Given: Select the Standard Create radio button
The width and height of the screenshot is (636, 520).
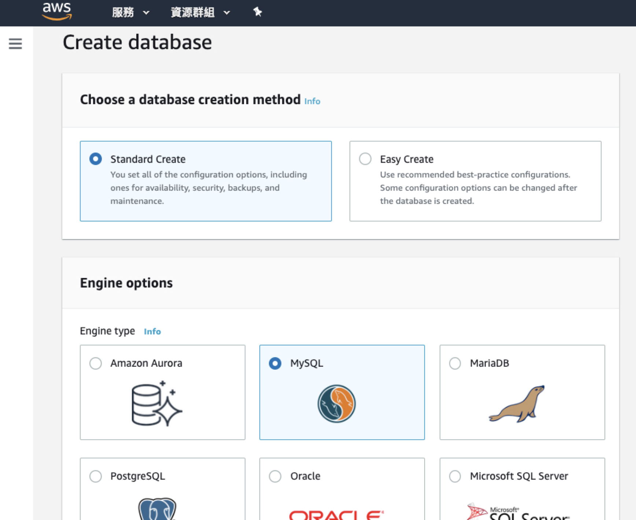Looking at the screenshot, I should coord(96,159).
